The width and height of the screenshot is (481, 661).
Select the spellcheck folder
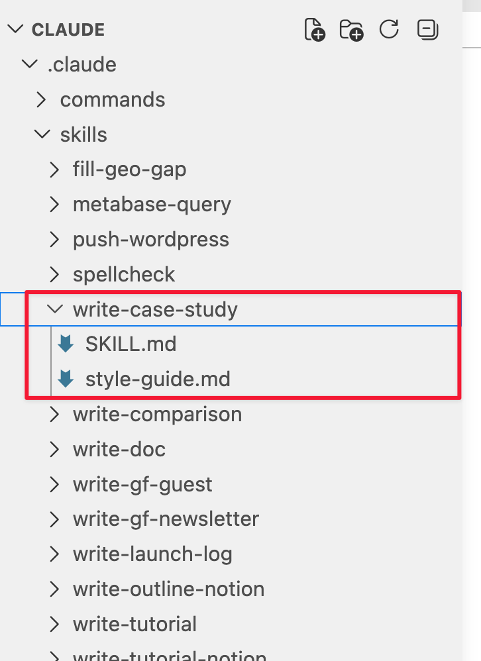click(123, 274)
